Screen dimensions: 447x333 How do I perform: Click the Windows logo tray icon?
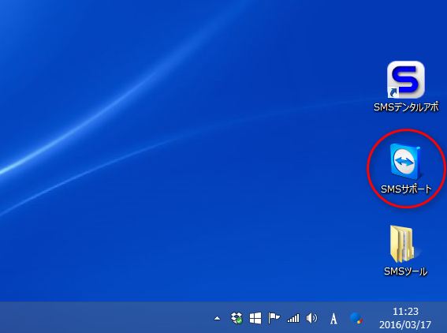(x=255, y=318)
